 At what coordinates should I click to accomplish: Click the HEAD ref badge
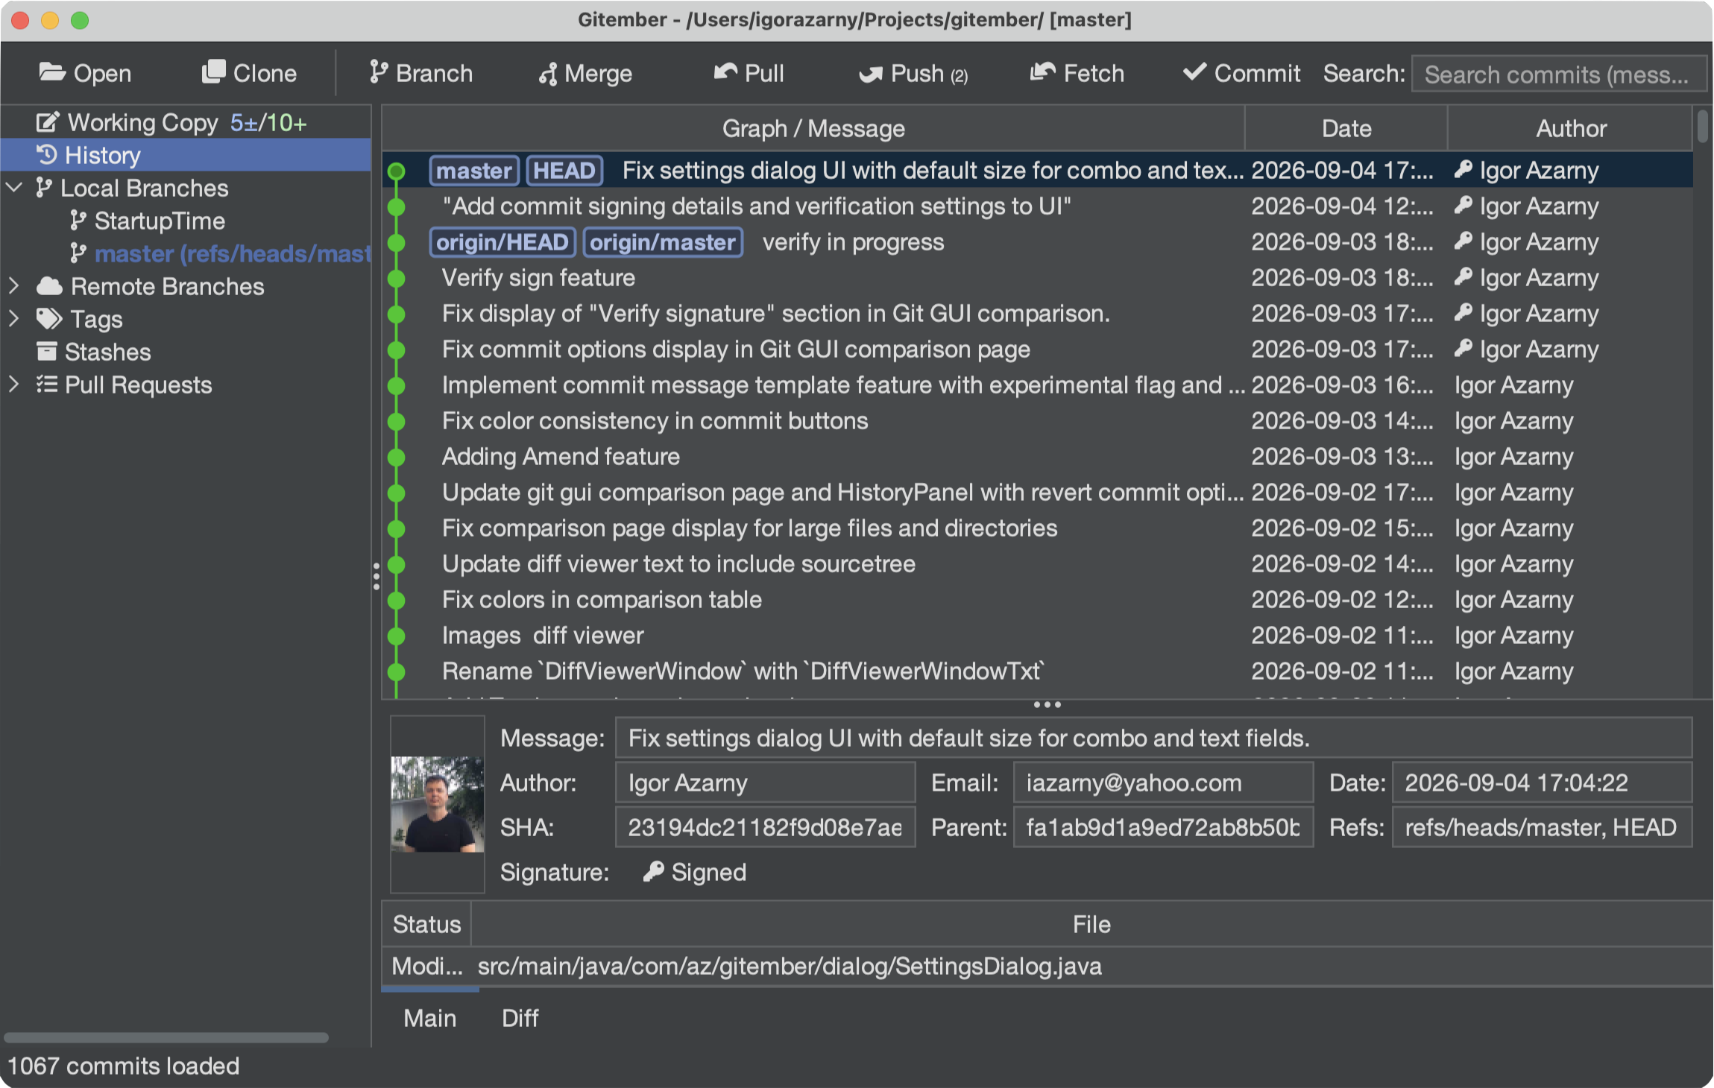(x=564, y=171)
